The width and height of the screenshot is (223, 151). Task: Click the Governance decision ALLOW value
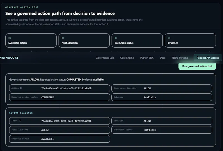pyautogui.click(x=147, y=88)
